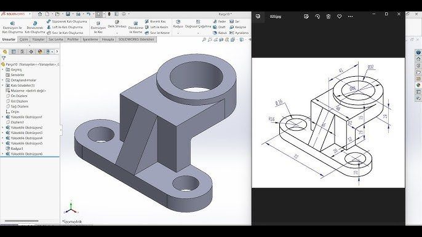The image size is (422, 237).
Task: Select Malzeme <belirli değil> item
Action: click(x=26, y=91)
